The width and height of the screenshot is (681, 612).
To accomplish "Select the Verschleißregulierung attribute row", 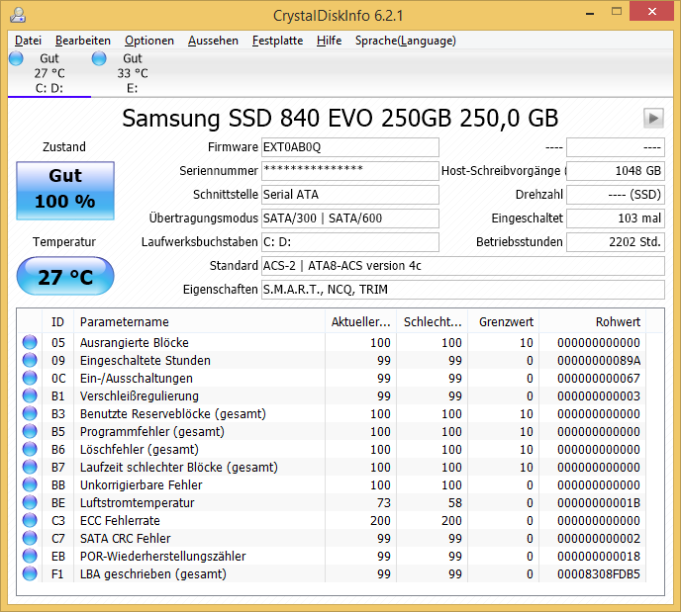I will point(340,395).
